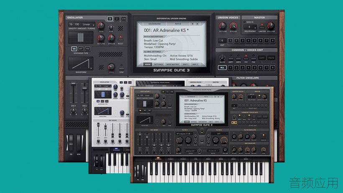Viewport: 343px width, 193px height.
Task: Toggle the FX2 switch in back synth
Action: [253, 59]
